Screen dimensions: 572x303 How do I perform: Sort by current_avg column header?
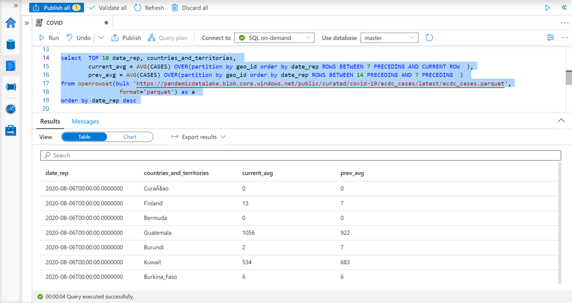click(258, 173)
